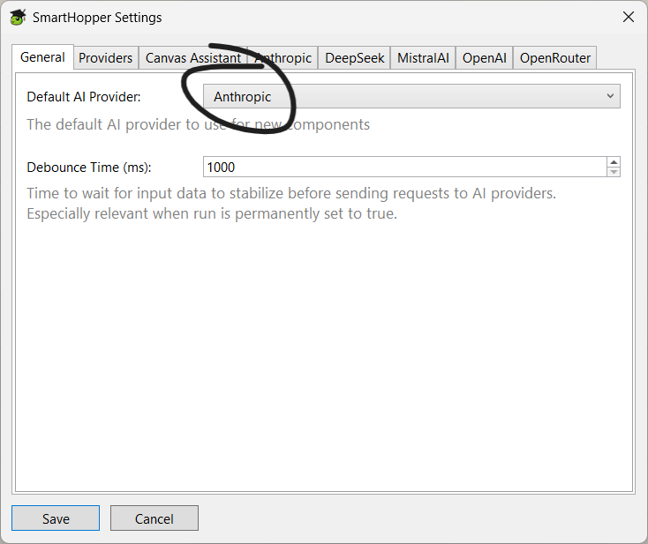Select the MistralAI tab
This screenshot has width=648, height=544.
click(x=423, y=58)
